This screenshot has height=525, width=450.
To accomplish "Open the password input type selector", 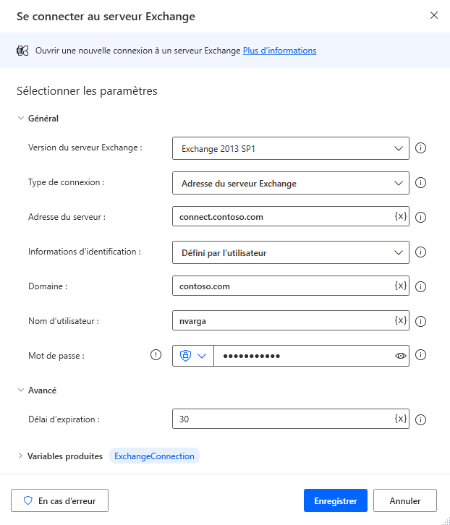I will coord(193,356).
